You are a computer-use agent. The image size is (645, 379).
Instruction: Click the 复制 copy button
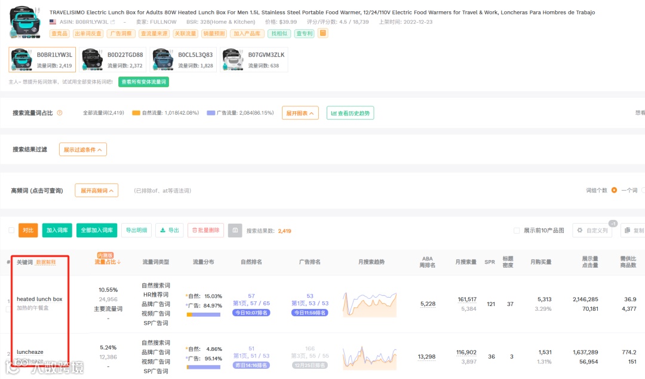634,230
